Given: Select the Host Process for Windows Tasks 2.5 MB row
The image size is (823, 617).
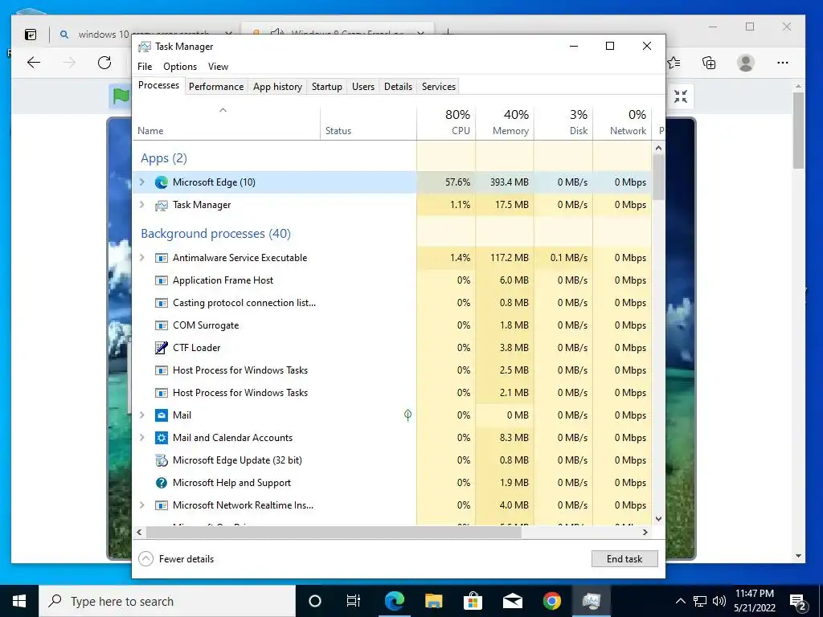Looking at the screenshot, I should 392,370.
